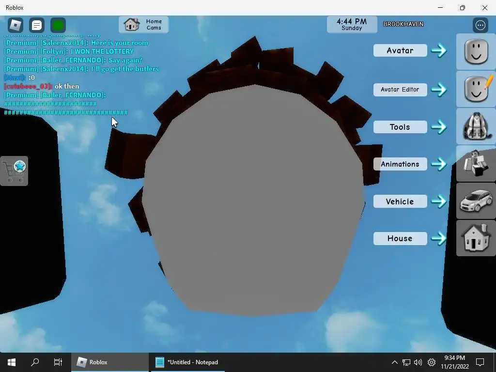Open the volume tray icon

pyautogui.click(x=418, y=362)
